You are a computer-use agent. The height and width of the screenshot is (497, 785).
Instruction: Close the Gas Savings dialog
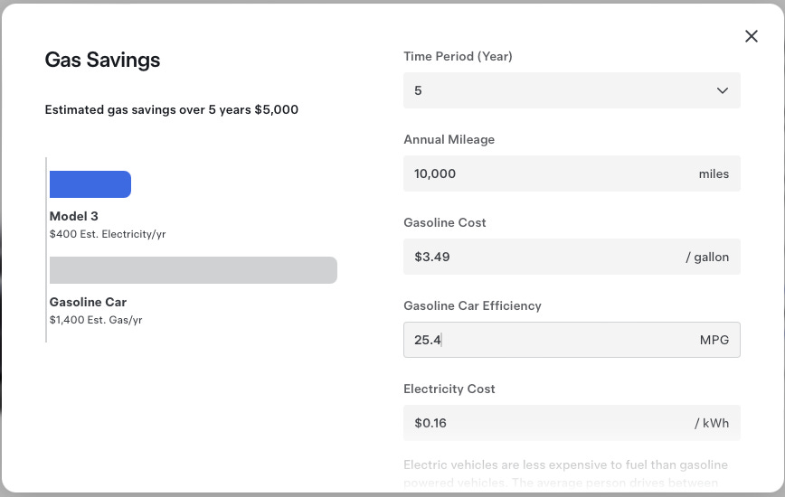751,36
